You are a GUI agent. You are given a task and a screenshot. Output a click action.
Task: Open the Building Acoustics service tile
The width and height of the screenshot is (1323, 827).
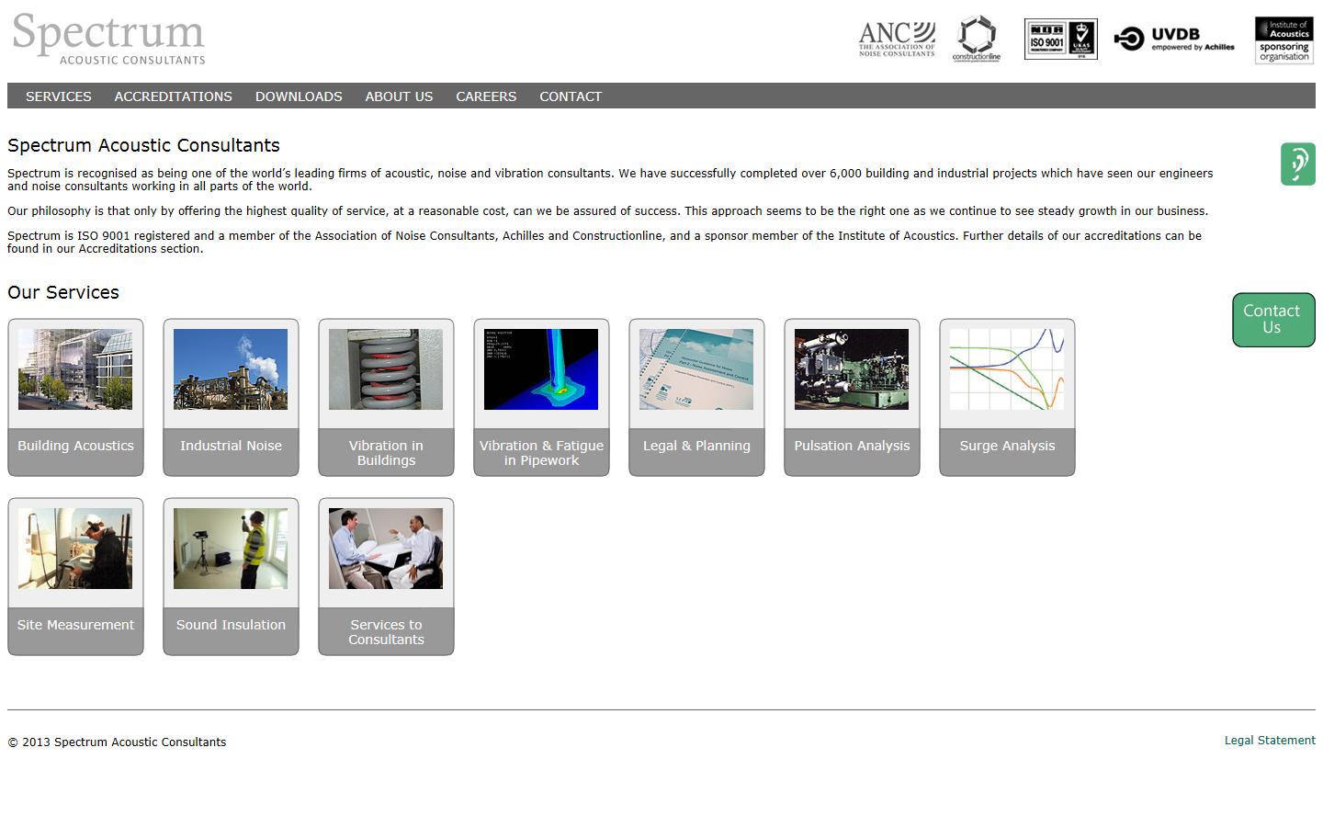coord(75,397)
